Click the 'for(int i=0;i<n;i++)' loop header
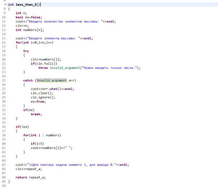Image resolution: width=218 pixels, height=188 pixels. pos(34,43)
